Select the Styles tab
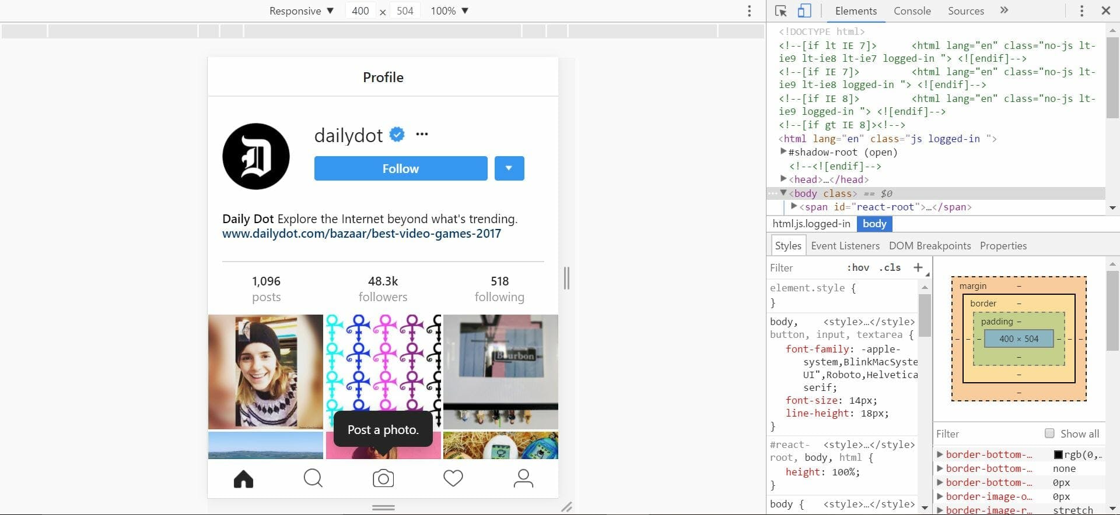Image resolution: width=1120 pixels, height=515 pixels. click(788, 246)
